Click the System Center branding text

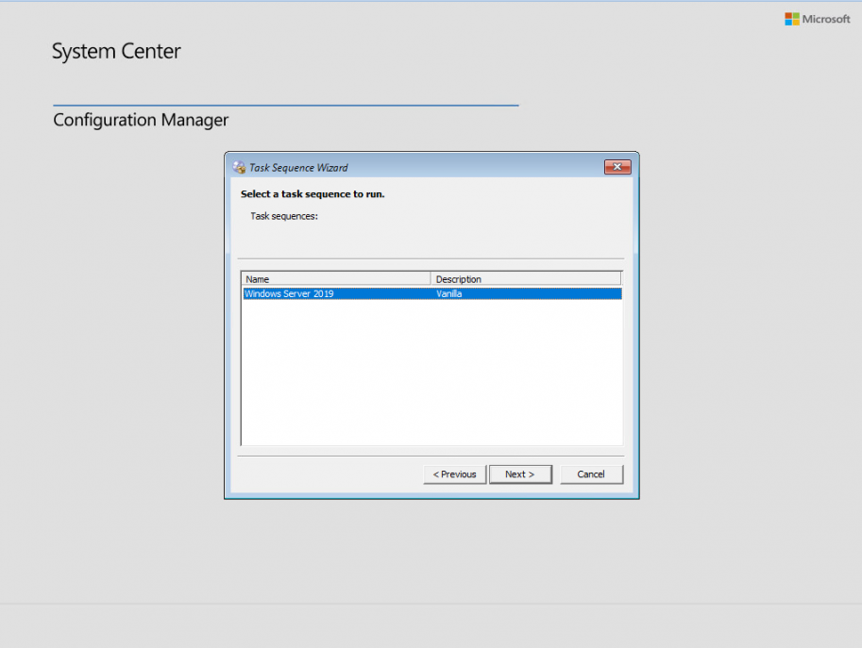coord(116,51)
